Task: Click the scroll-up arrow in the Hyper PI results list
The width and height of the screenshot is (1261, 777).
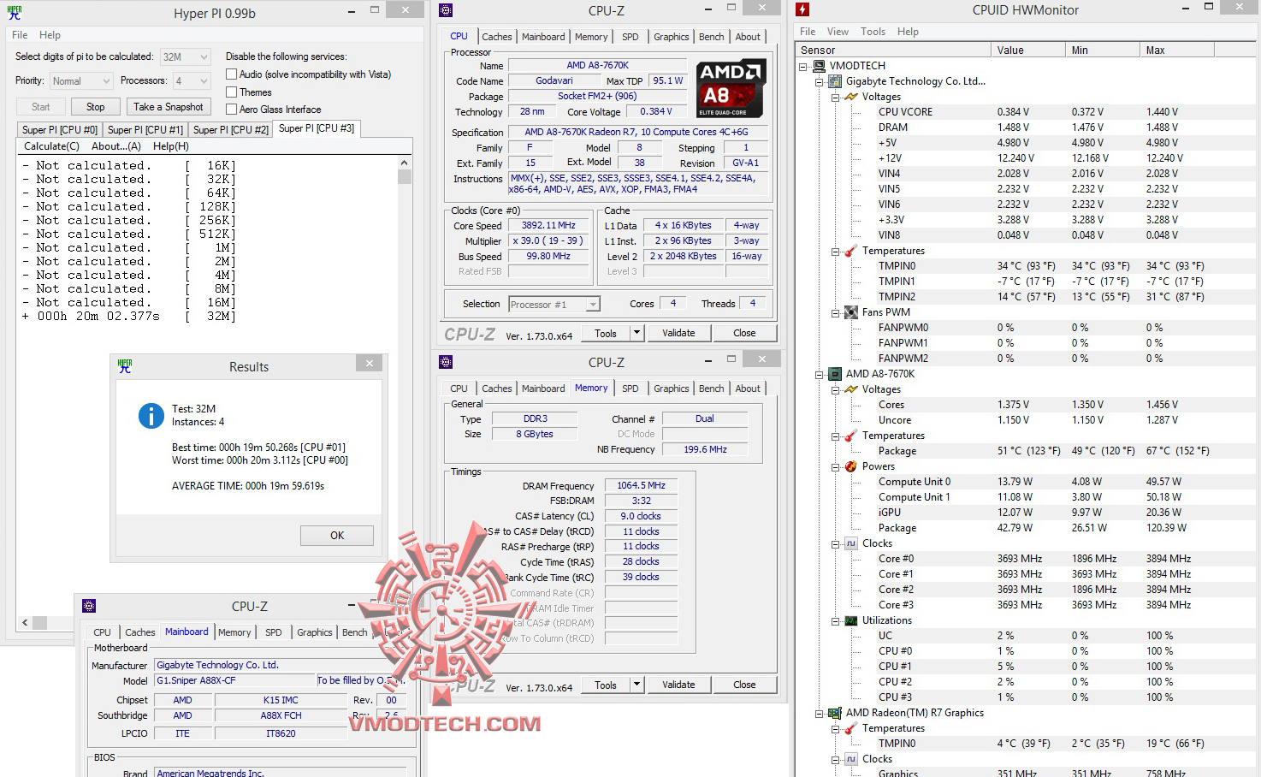Action: (x=405, y=162)
